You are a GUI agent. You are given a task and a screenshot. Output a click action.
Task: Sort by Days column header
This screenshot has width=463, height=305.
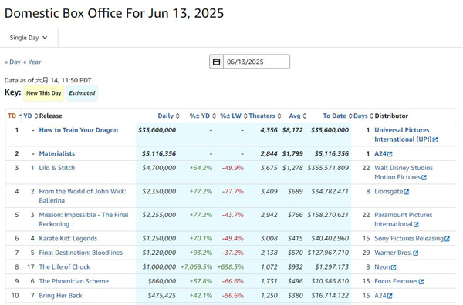click(360, 116)
